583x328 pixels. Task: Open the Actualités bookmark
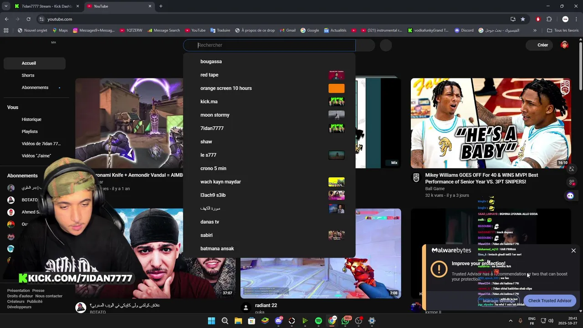335,31
